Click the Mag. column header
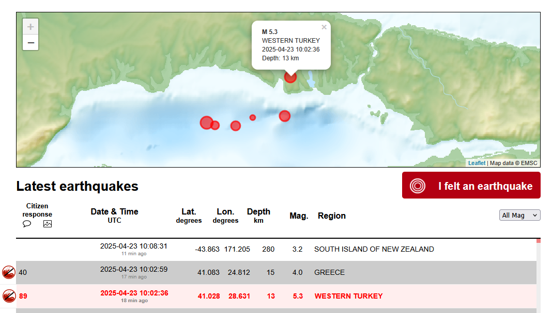552x313 pixels. pos(299,216)
